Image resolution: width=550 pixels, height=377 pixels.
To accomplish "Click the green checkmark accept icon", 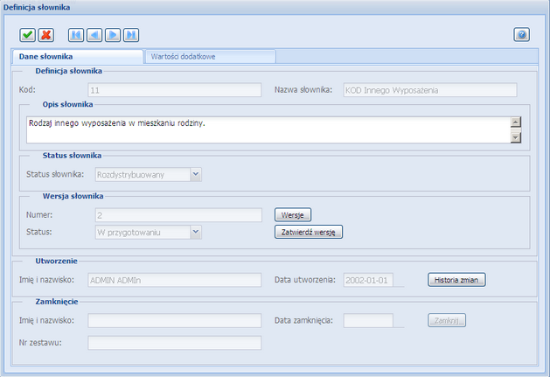I will [28, 35].
